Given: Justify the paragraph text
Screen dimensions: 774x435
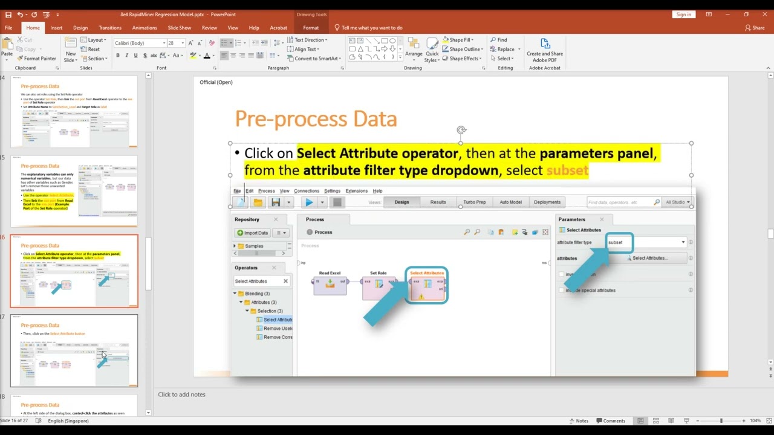Looking at the screenshot, I should click(252, 56).
